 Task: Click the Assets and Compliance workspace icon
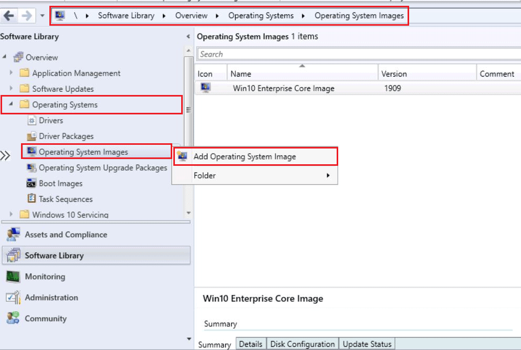click(x=13, y=235)
